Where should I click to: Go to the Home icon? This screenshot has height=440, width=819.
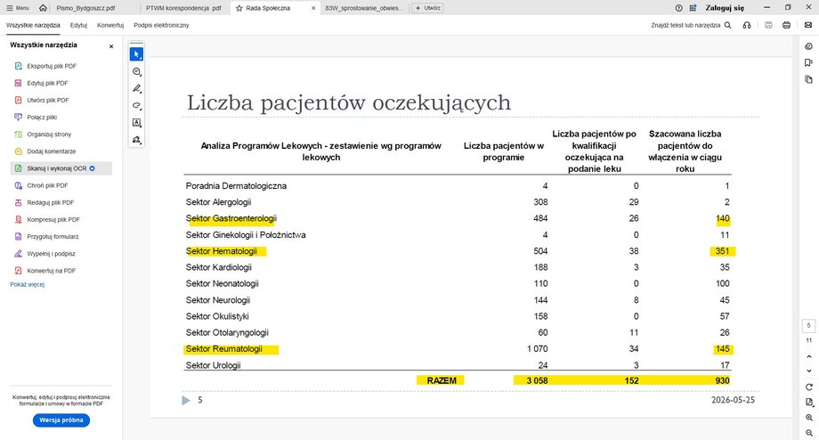(x=43, y=8)
